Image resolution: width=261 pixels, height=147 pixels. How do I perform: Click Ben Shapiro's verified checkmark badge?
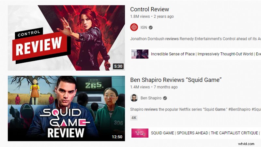(x=165, y=98)
